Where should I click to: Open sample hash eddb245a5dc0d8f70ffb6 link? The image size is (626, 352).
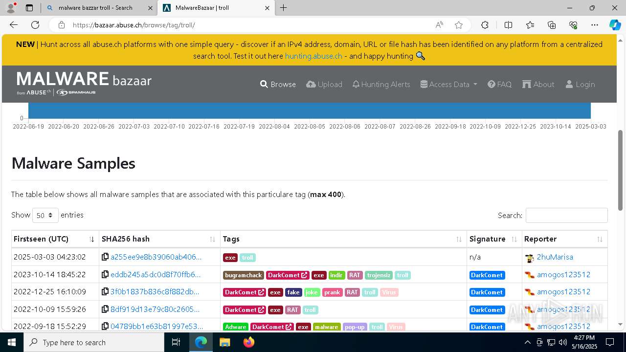[x=156, y=275]
